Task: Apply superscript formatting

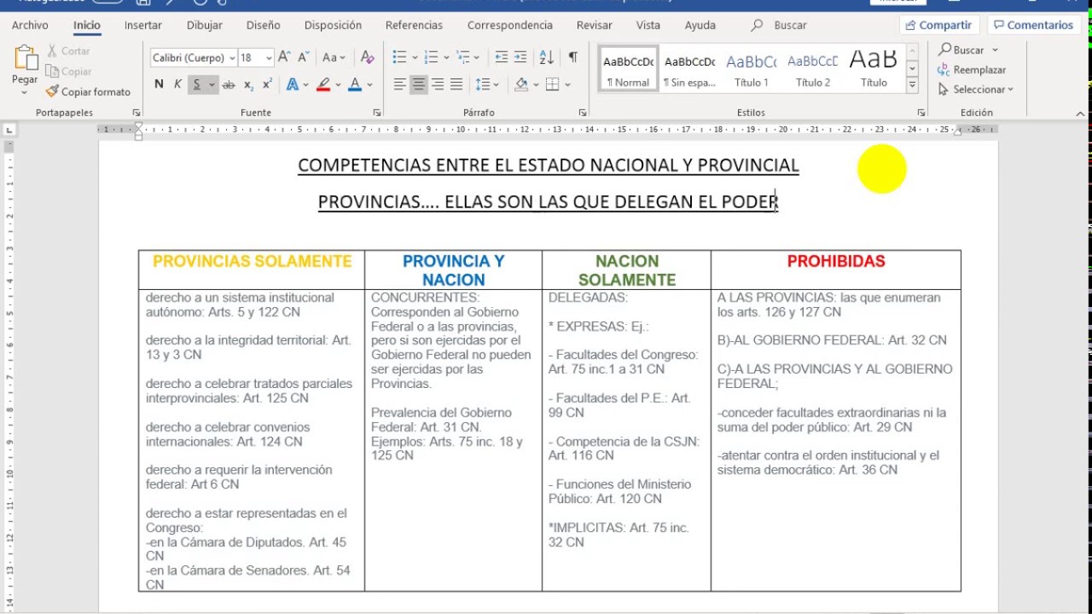Action: [x=267, y=84]
